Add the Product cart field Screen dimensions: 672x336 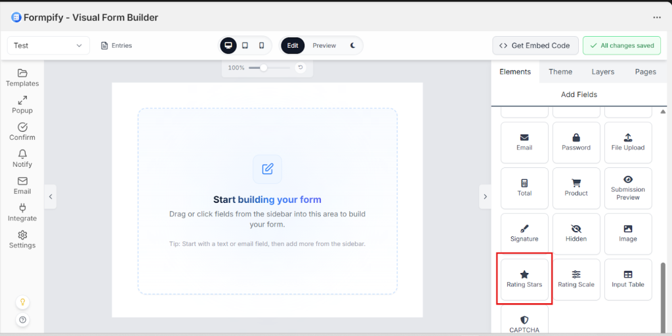pyautogui.click(x=576, y=188)
